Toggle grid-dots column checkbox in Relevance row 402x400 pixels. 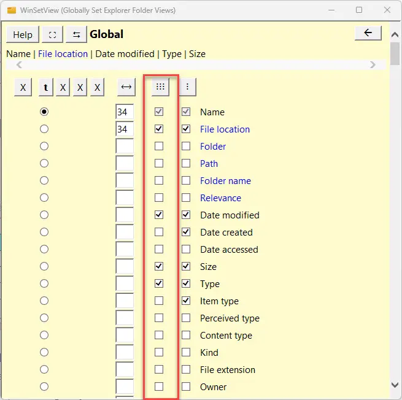[x=159, y=198]
